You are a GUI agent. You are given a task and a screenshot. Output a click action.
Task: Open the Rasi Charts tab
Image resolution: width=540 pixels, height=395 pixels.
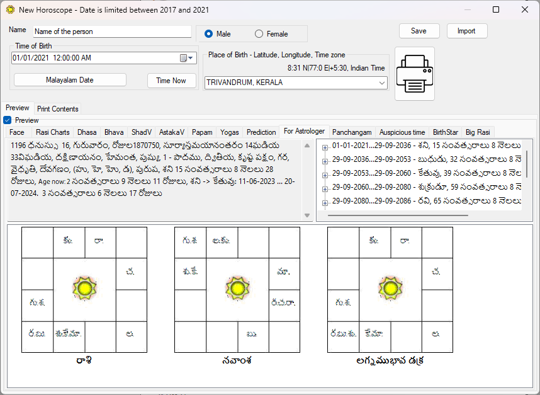click(52, 132)
